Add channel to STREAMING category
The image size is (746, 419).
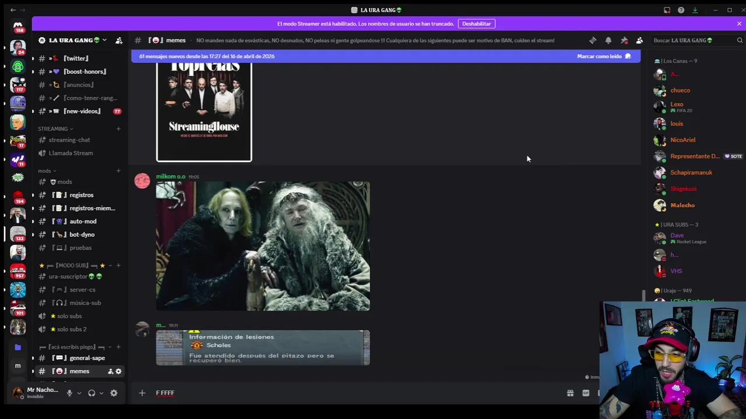pos(118,129)
